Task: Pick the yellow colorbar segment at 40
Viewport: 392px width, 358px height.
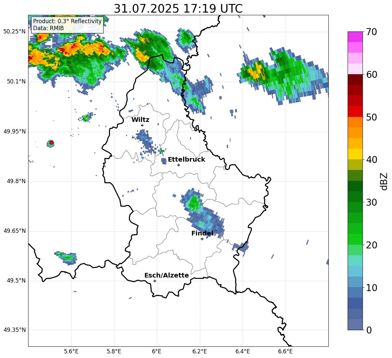Action: [x=355, y=154]
